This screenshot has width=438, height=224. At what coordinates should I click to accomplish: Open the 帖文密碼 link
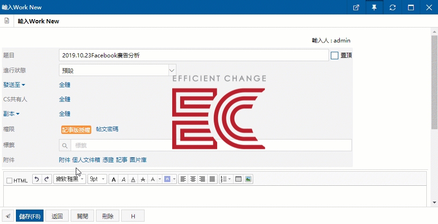[107, 129]
